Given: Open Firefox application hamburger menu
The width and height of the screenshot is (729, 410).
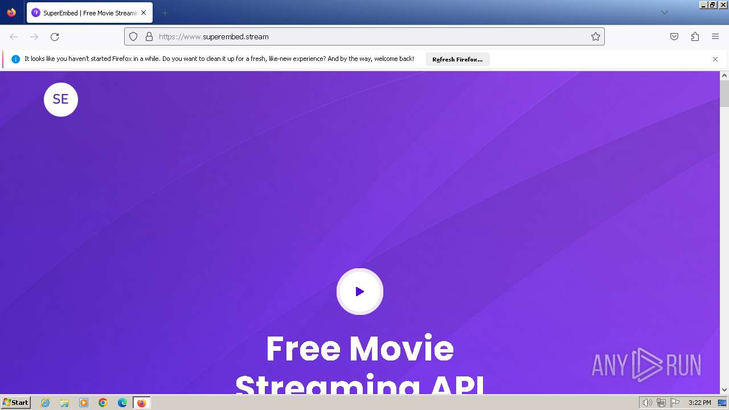Looking at the screenshot, I should pyautogui.click(x=715, y=36).
